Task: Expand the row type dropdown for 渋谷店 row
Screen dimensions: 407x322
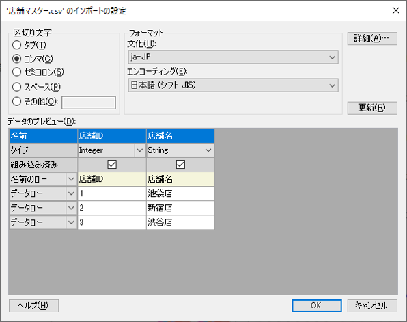Action: click(x=71, y=222)
